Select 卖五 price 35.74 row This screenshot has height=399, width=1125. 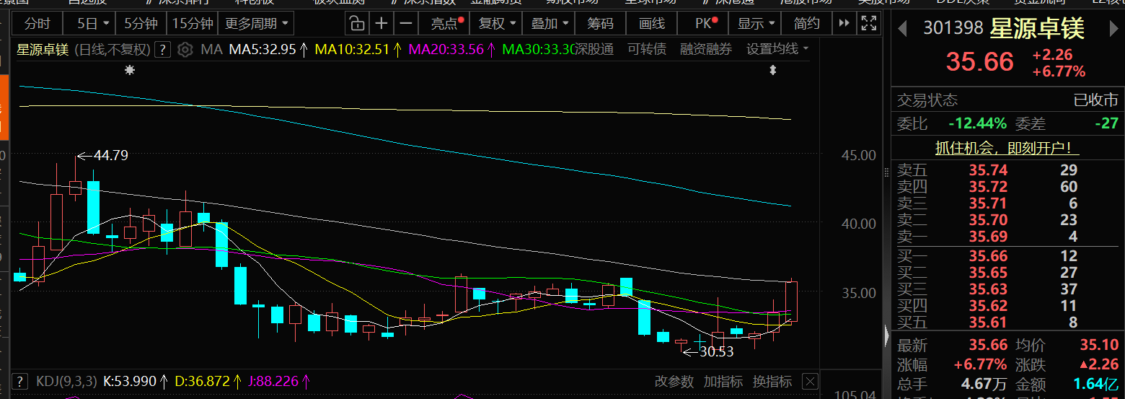pos(1007,170)
